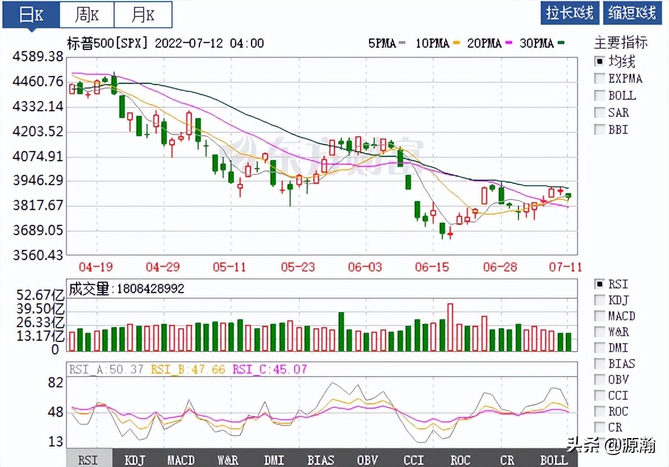
Task: Click the RSI_A:50.37 value label
Action: pyautogui.click(x=106, y=369)
